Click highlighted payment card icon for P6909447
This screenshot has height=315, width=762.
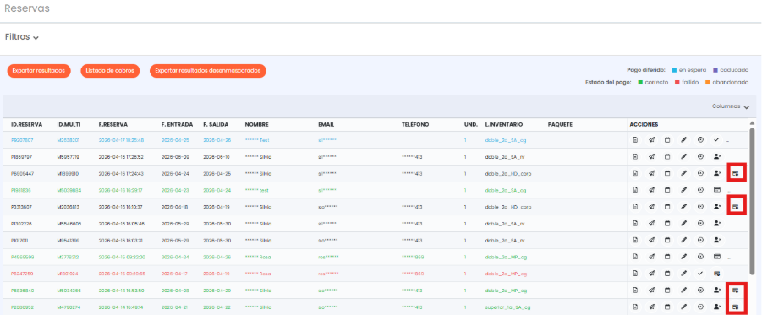736,173
